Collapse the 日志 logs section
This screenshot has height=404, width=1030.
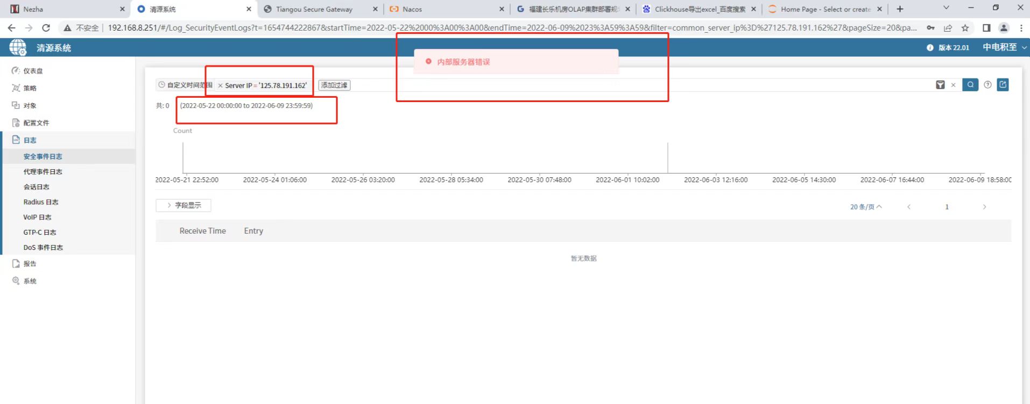point(30,140)
